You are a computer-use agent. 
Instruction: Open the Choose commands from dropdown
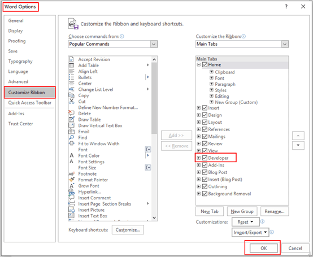(x=154, y=44)
